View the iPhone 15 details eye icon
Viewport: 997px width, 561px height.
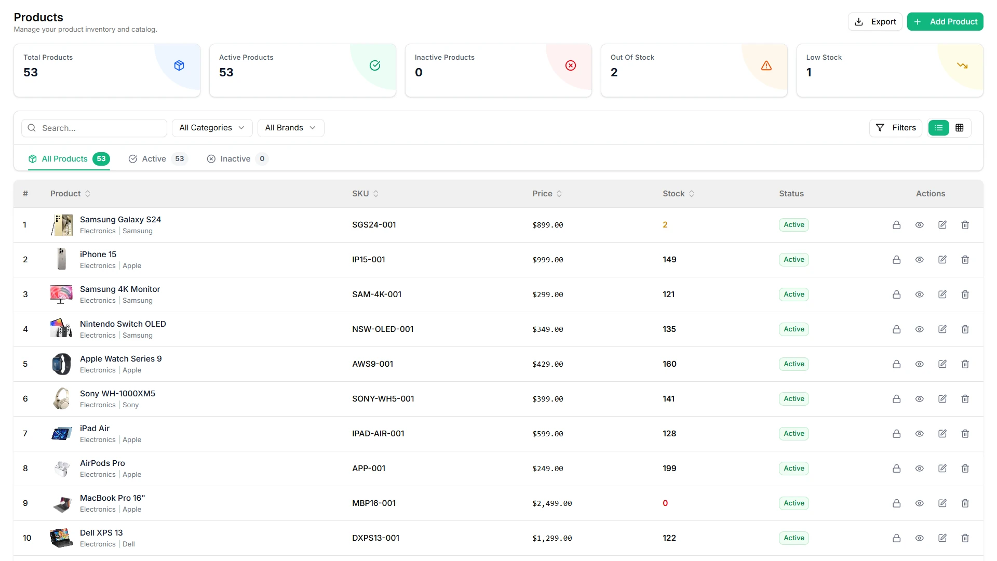tap(919, 260)
